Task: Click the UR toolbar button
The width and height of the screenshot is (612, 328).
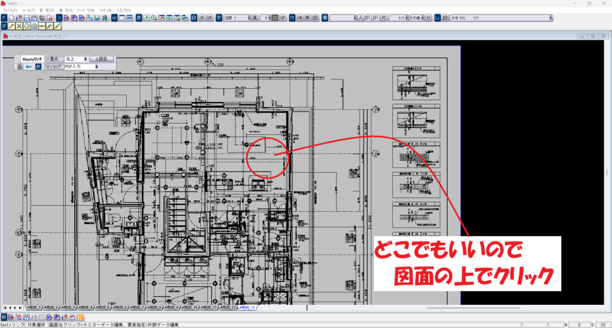Action: [209, 18]
